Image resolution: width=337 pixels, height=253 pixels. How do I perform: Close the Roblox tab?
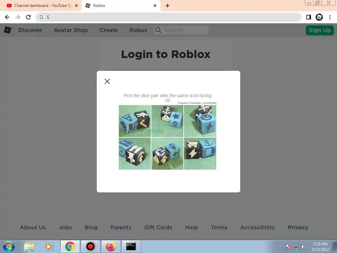pos(155,6)
